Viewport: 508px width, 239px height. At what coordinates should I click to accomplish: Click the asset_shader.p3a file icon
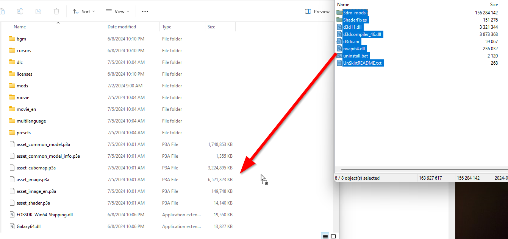coord(12,203)
